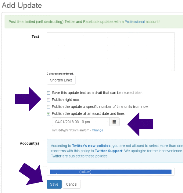
Task: Click the Add Update page heading
Action: pyautogui.click(x=22, y=5)
